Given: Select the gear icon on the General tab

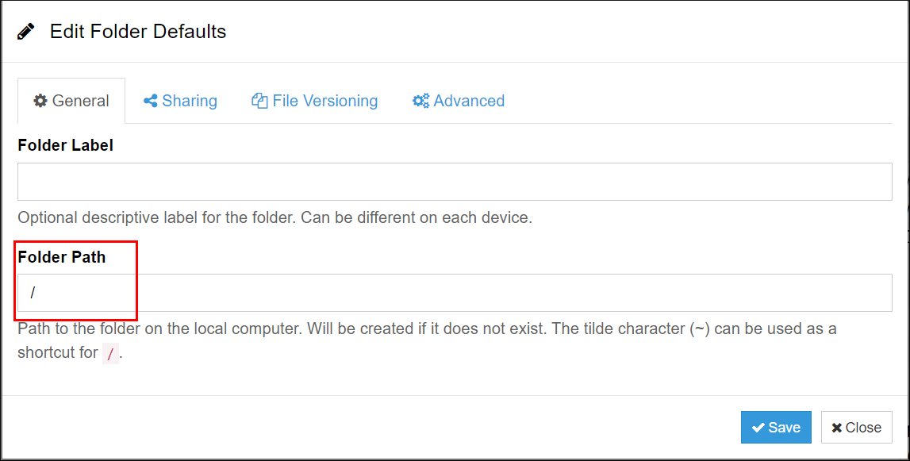Looking at the screenshot, I should click(40, 101).
